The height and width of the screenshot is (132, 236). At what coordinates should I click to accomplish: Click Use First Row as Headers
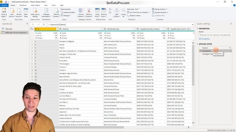138,12
